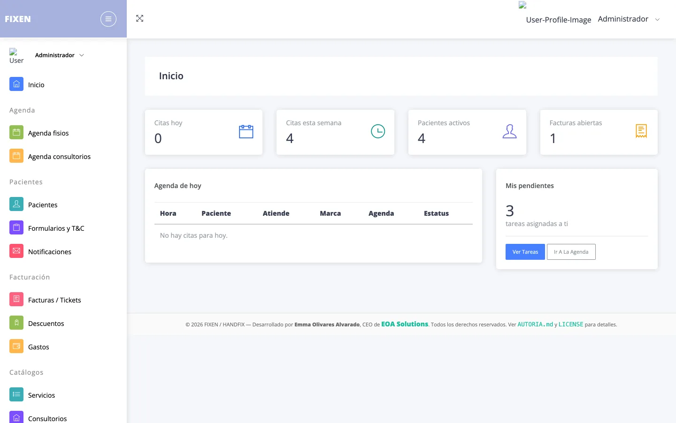Click the Ir A La Agenda button
Viewport: 676px width, 423px height.
(571, 252)
